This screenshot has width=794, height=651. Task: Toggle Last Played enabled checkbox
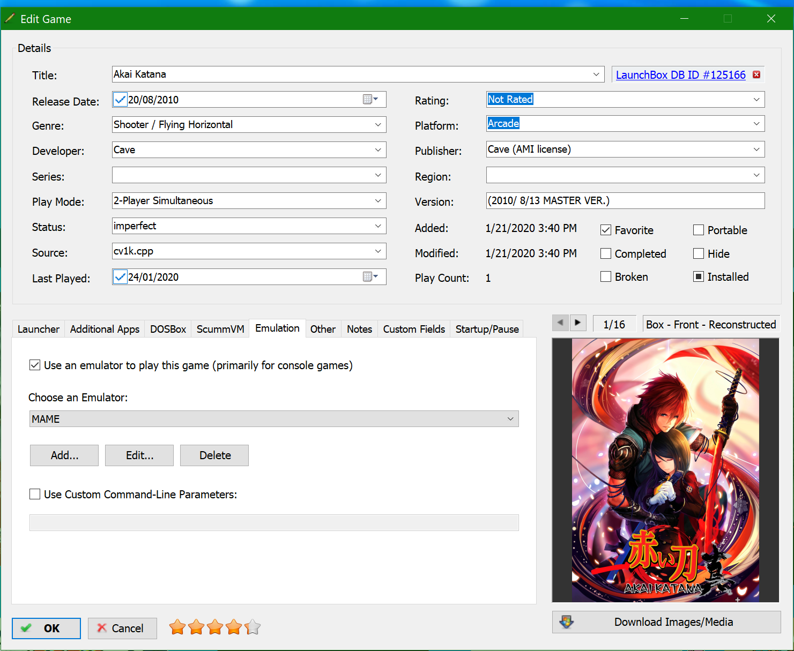point(120,277)
